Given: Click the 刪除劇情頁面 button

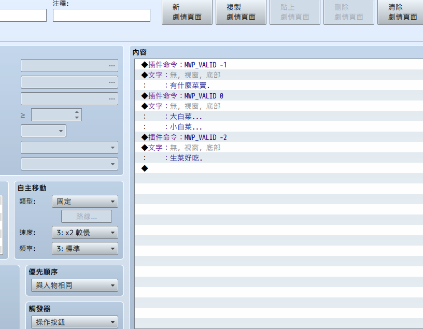Looking at the screenshot, I should (x=349, y=12).
